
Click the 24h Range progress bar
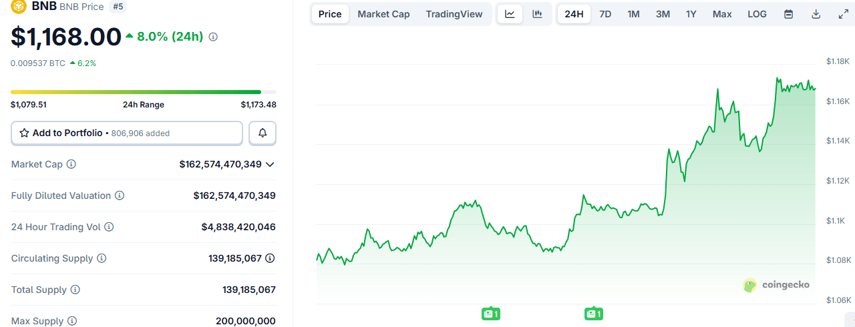(x=144, y=92)
